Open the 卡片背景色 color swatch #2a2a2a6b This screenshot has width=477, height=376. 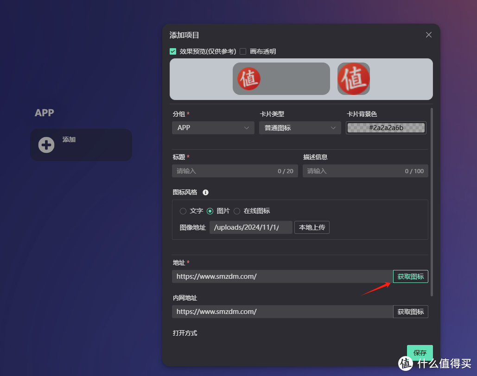tap(386, 127)
